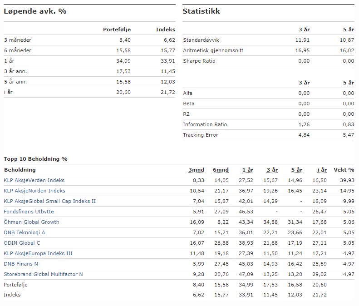Click the Beholdning column header
The height and width of the screenshot is (306, 359).
click(x=20, y=170)
